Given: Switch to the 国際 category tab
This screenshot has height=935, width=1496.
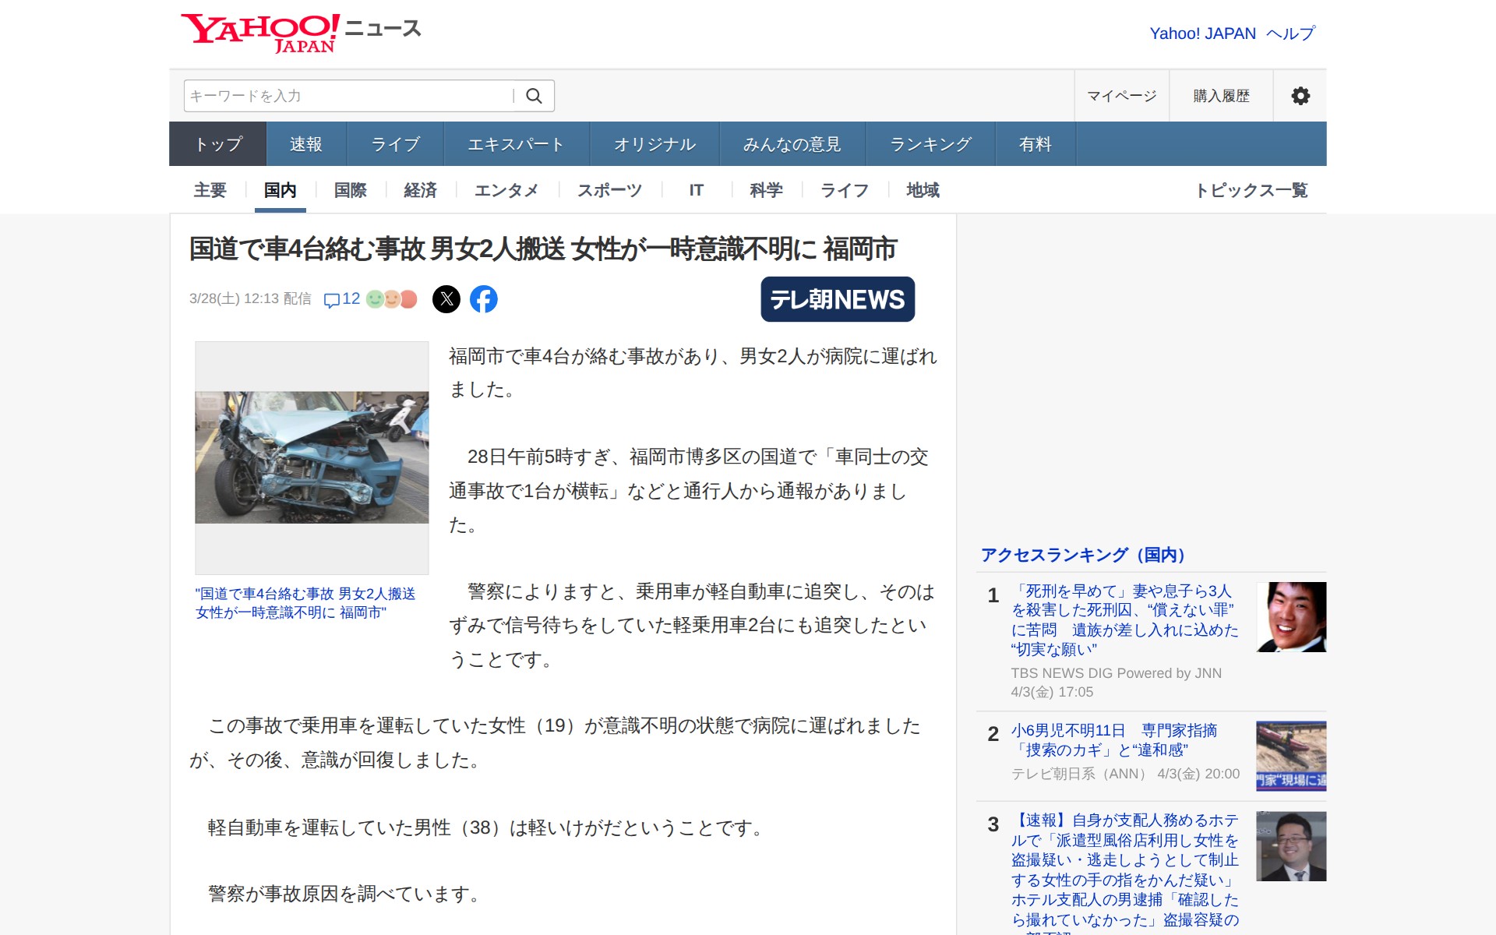Looking at the screenshot, I should click(x=349, y=190).
